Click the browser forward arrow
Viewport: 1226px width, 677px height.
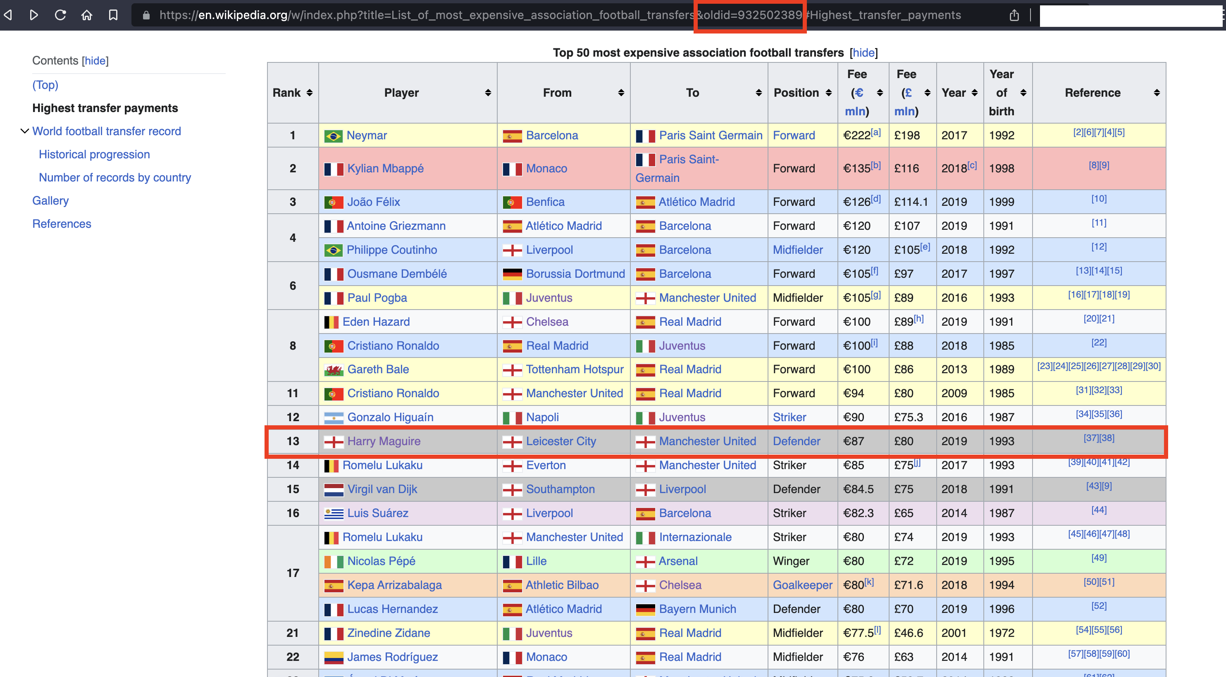[34, 15]
